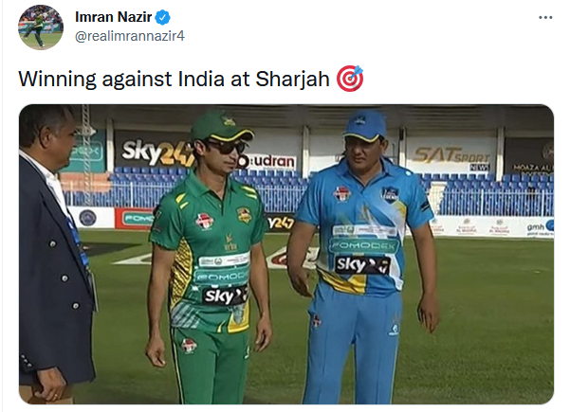The width and height of the screenshot is (570, 412).
Task: Click the Fomodex logo on the blue jersey
Action: coord(364,245)
